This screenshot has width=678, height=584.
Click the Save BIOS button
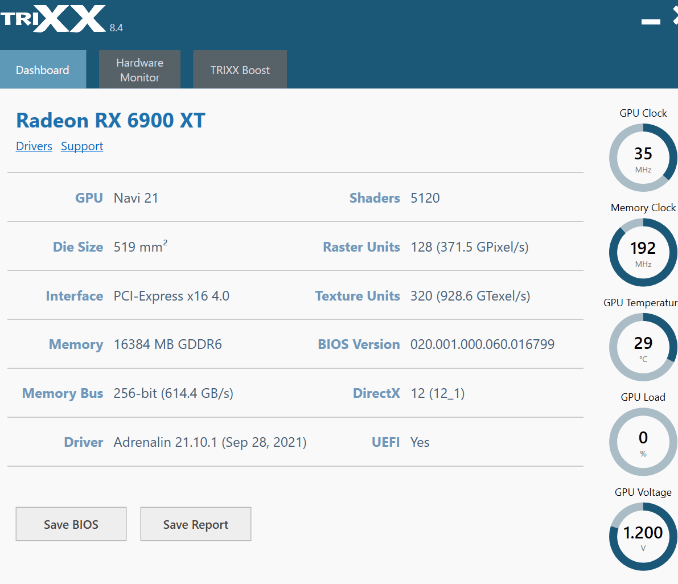[71, 524]
